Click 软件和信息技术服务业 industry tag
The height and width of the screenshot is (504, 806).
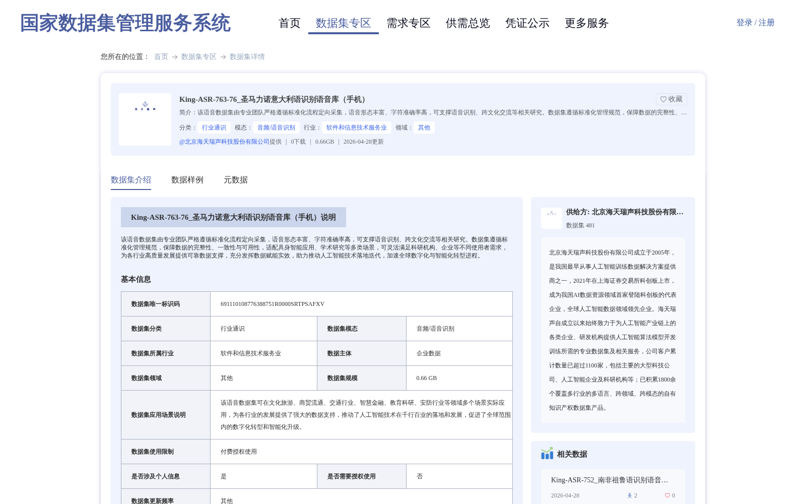357,128
